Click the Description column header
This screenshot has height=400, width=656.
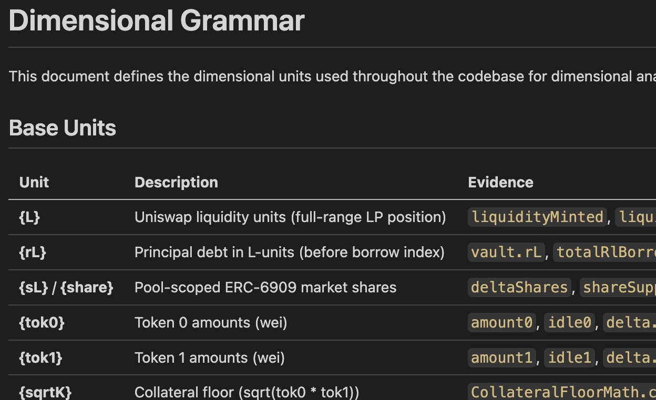(176, 182)
